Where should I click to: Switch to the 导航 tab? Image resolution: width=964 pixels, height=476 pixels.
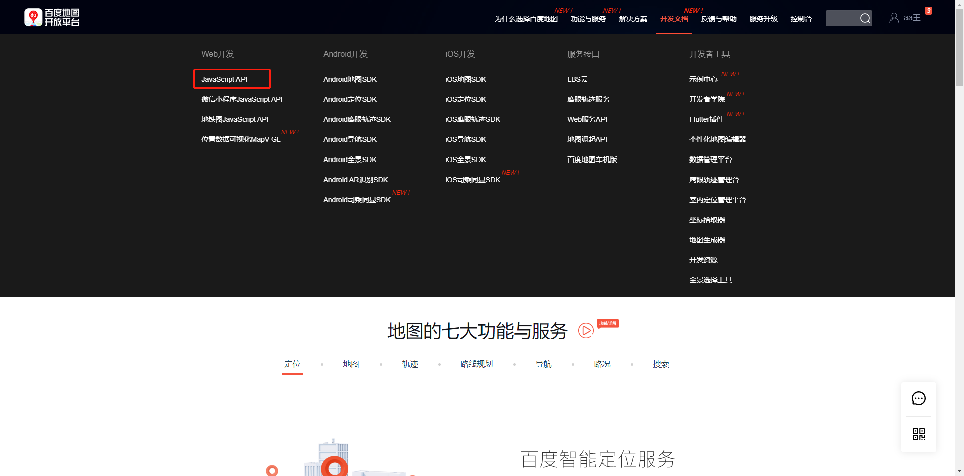(x=544, y=364)
